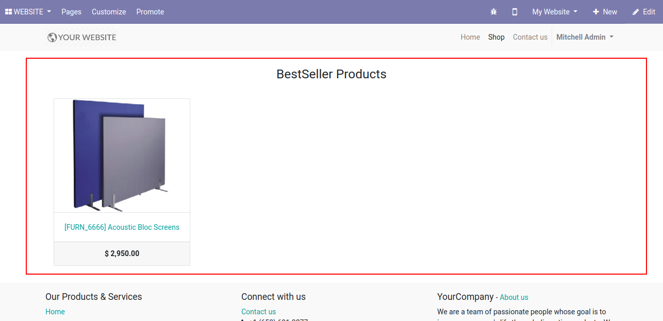Follow the footer Contact us link
This screenshot has height=321, width=663.
[x=258, y=312]
